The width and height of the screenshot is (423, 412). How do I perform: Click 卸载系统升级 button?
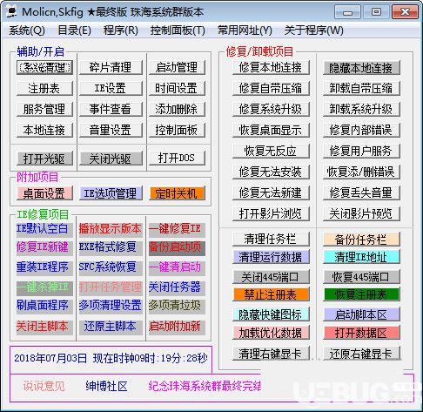coord(361,109)
